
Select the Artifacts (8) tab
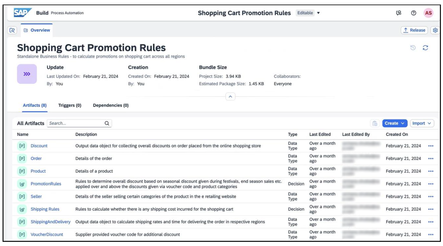tap(35, 105)
